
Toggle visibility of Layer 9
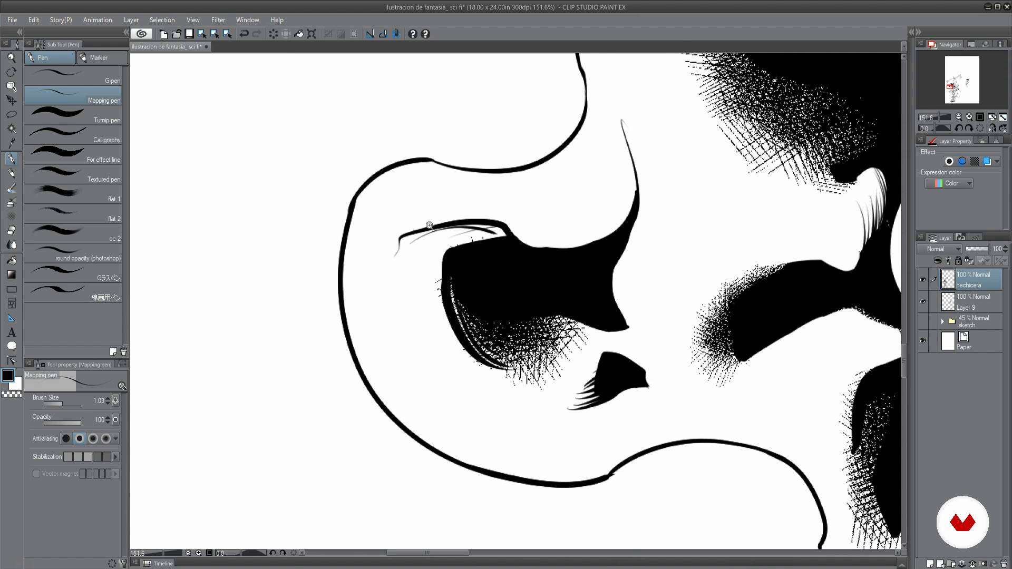pos(922,301)
